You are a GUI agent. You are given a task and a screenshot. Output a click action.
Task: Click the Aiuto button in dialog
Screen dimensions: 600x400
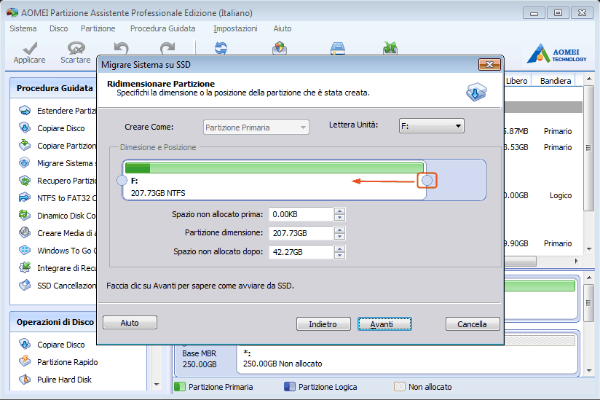(130, 322)
